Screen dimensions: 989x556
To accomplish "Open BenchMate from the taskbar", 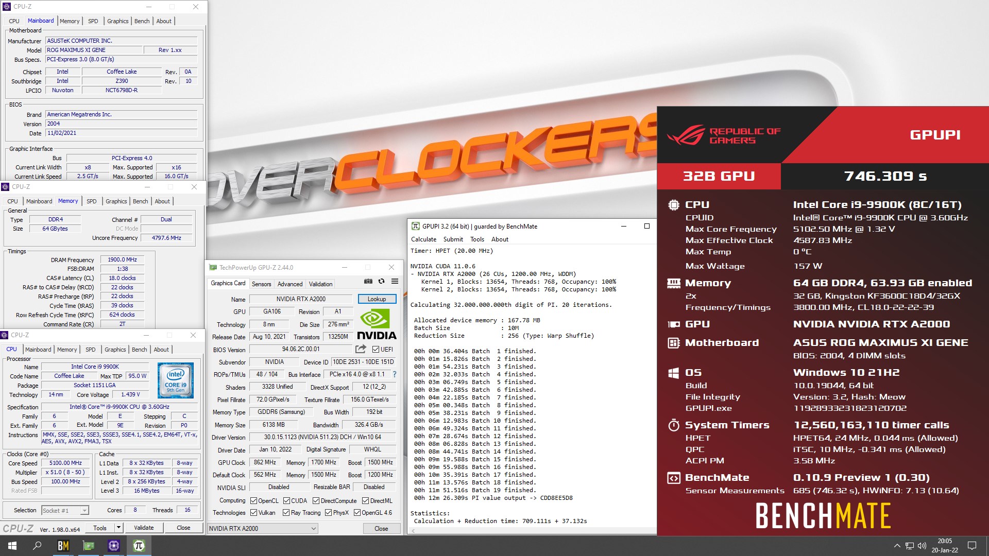I will coord(63,546).
